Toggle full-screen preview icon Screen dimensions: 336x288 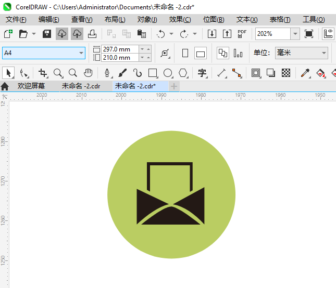309,34
